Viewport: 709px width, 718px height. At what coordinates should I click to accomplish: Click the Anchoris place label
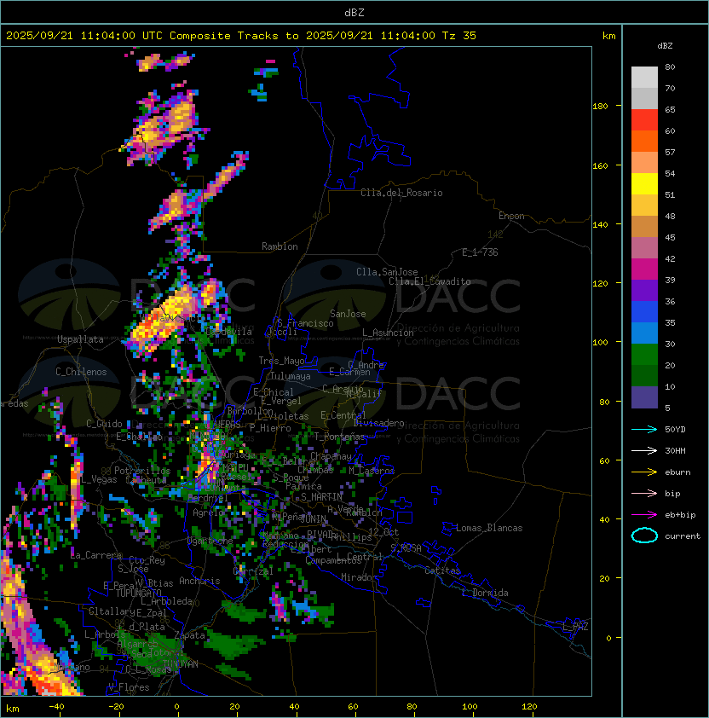click(199, 581)
